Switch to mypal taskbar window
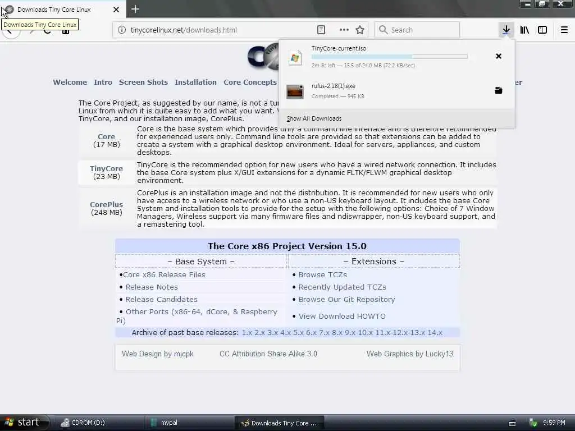Viewport: 575px width, 431px height. 189,423
